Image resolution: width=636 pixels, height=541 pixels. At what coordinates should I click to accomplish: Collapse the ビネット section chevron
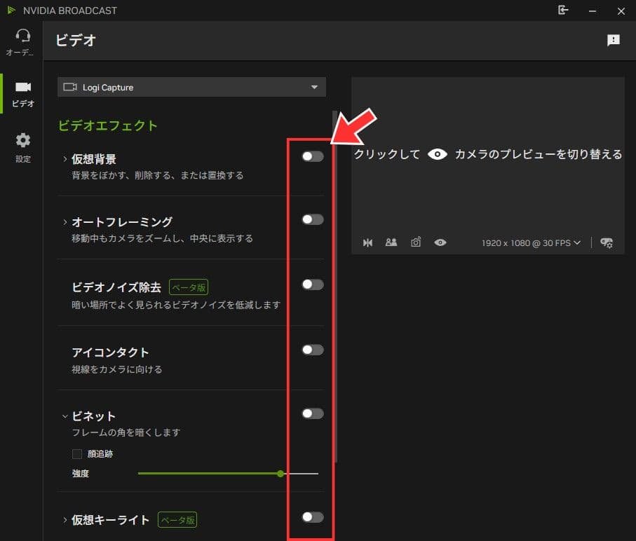[65, 416]
